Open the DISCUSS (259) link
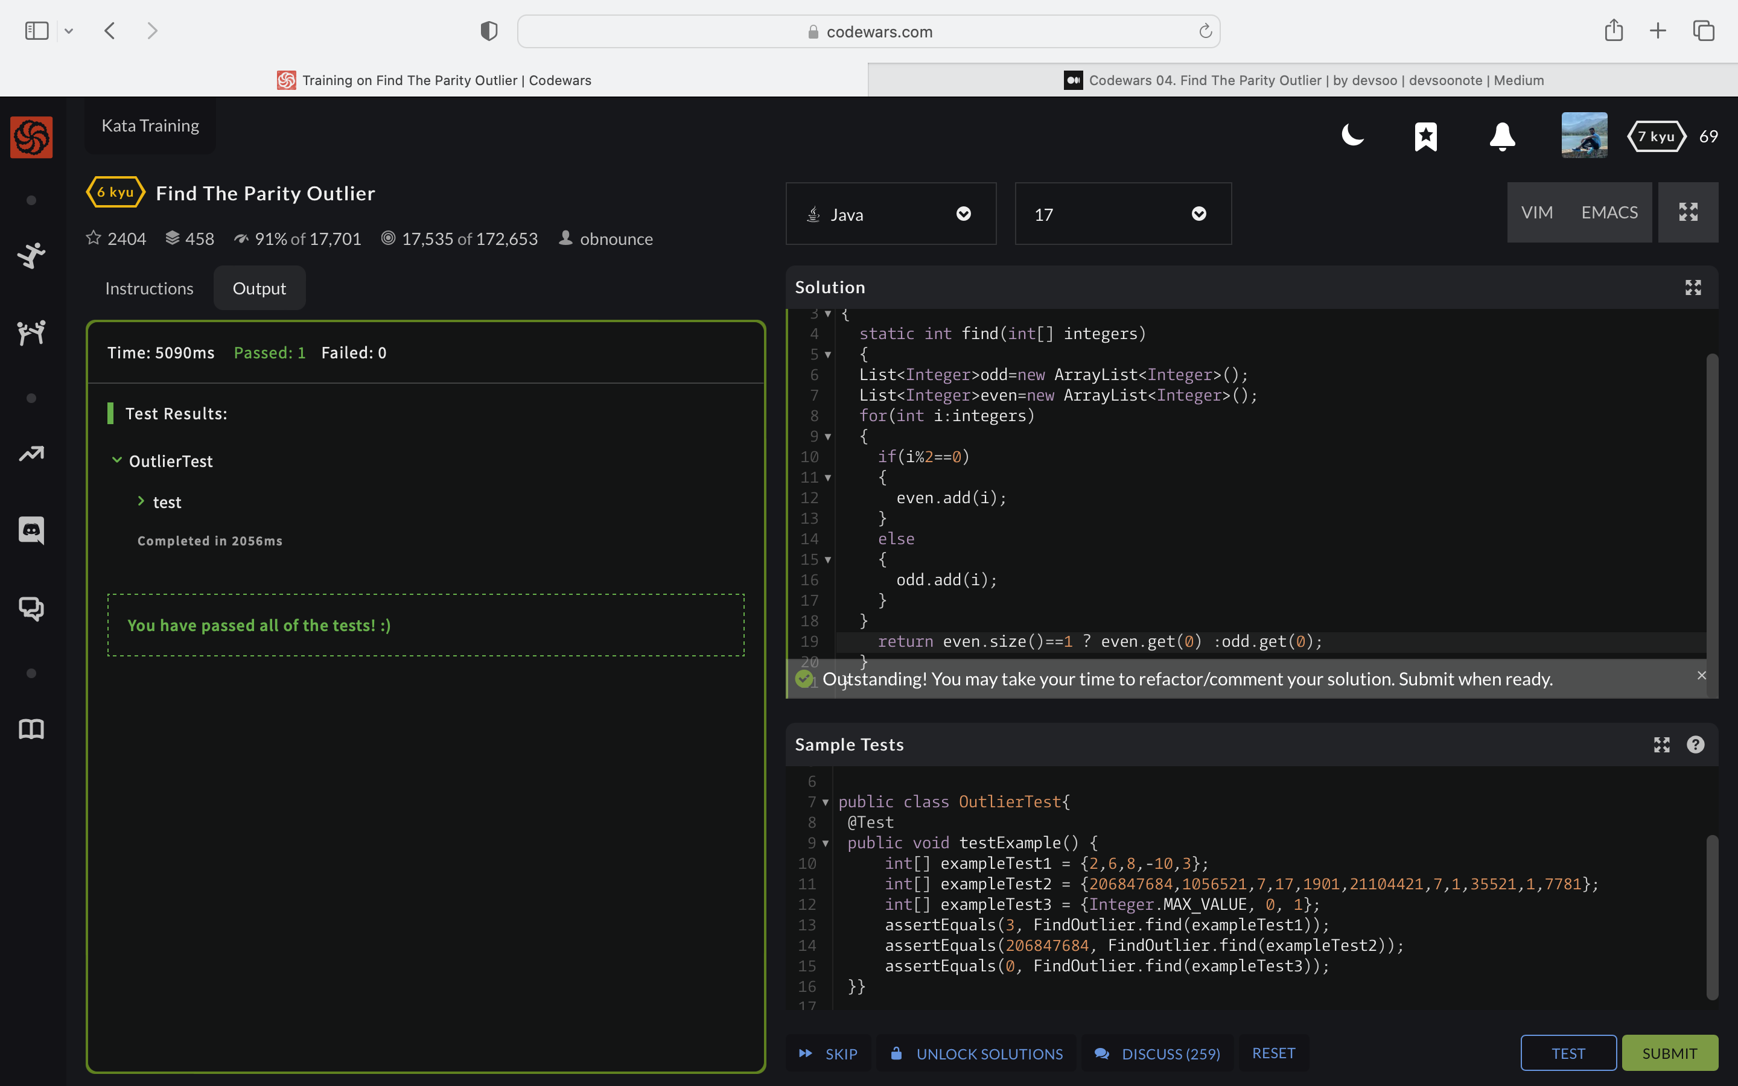Viewport: 1738px width, 1086px height. (x=1157, y=1053)
